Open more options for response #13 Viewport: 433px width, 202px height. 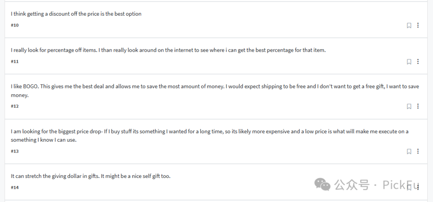(418, 151)
